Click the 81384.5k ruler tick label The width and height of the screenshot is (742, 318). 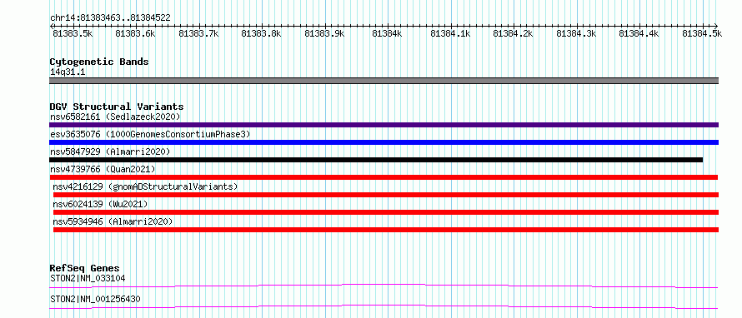click(702, 34)
